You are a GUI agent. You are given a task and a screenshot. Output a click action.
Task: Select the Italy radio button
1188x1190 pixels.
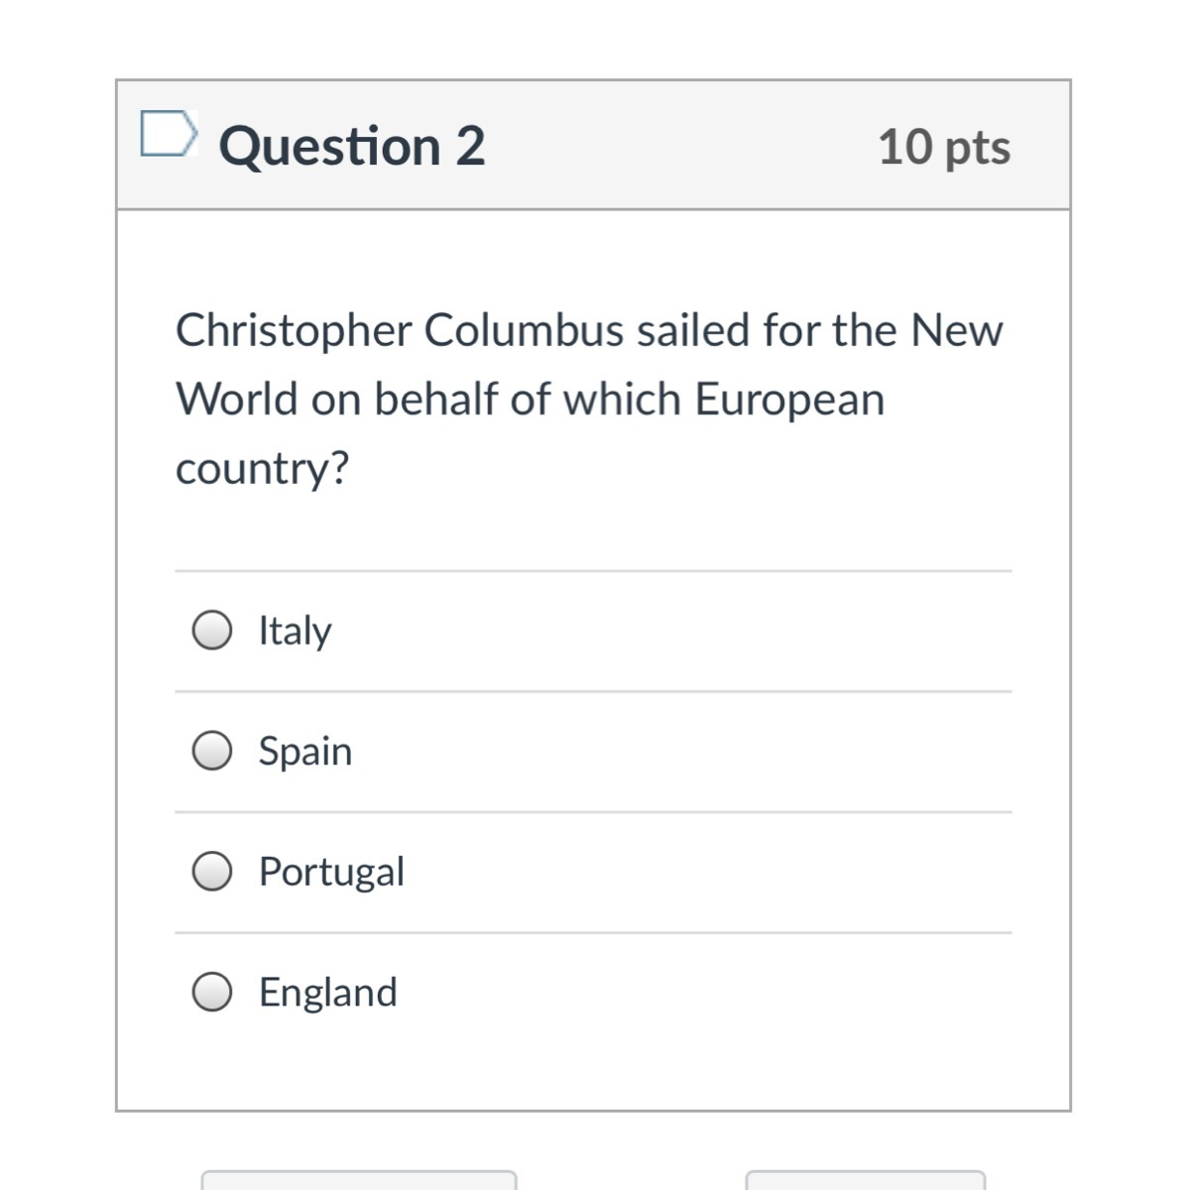[x=212, y=630]
